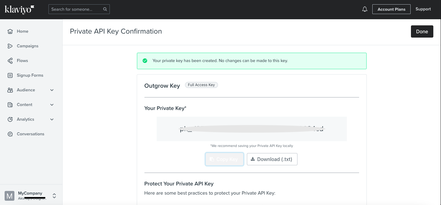Click the Home house icon

coord(10,31)
